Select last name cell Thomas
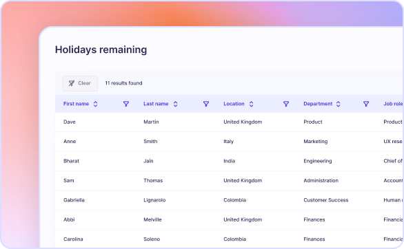 153,181
